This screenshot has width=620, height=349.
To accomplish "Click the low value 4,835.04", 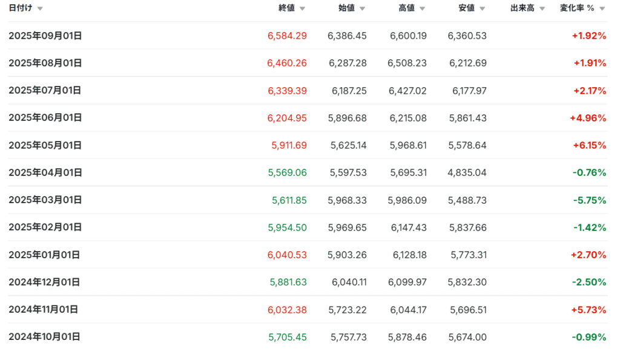I will pos(467,173).
